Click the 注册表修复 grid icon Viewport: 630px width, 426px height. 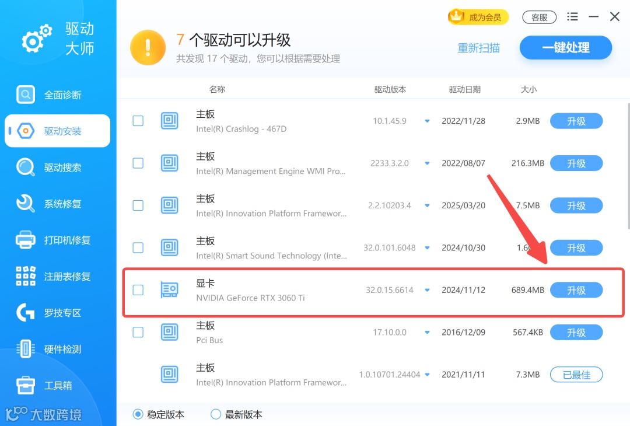[25, 276]
